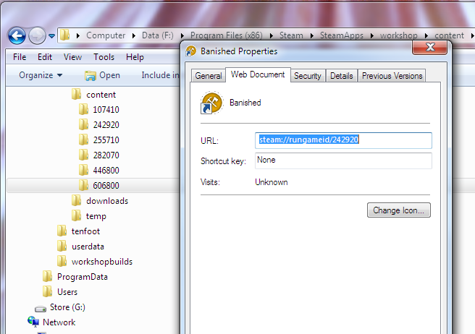
Task: Click the Explorer forward arrow button
Action: (37, 35)
